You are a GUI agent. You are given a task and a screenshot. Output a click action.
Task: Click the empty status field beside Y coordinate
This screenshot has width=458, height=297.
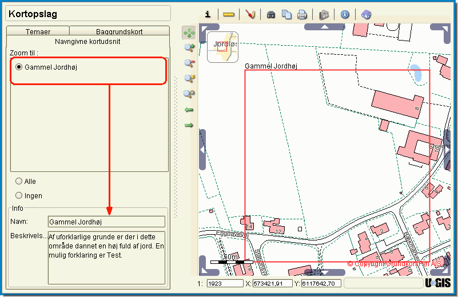coord(384,283)
